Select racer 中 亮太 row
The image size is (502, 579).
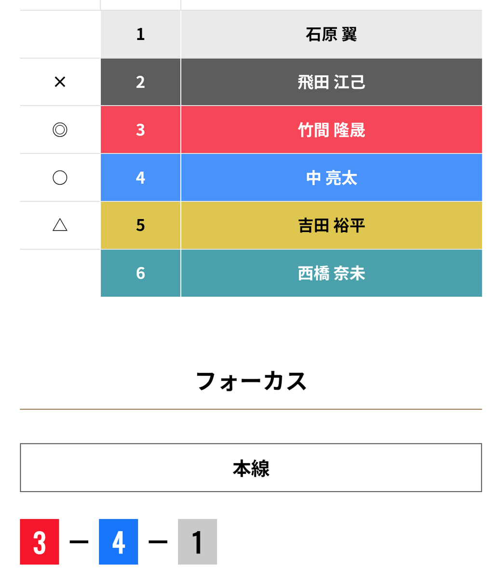click(331, 178)
